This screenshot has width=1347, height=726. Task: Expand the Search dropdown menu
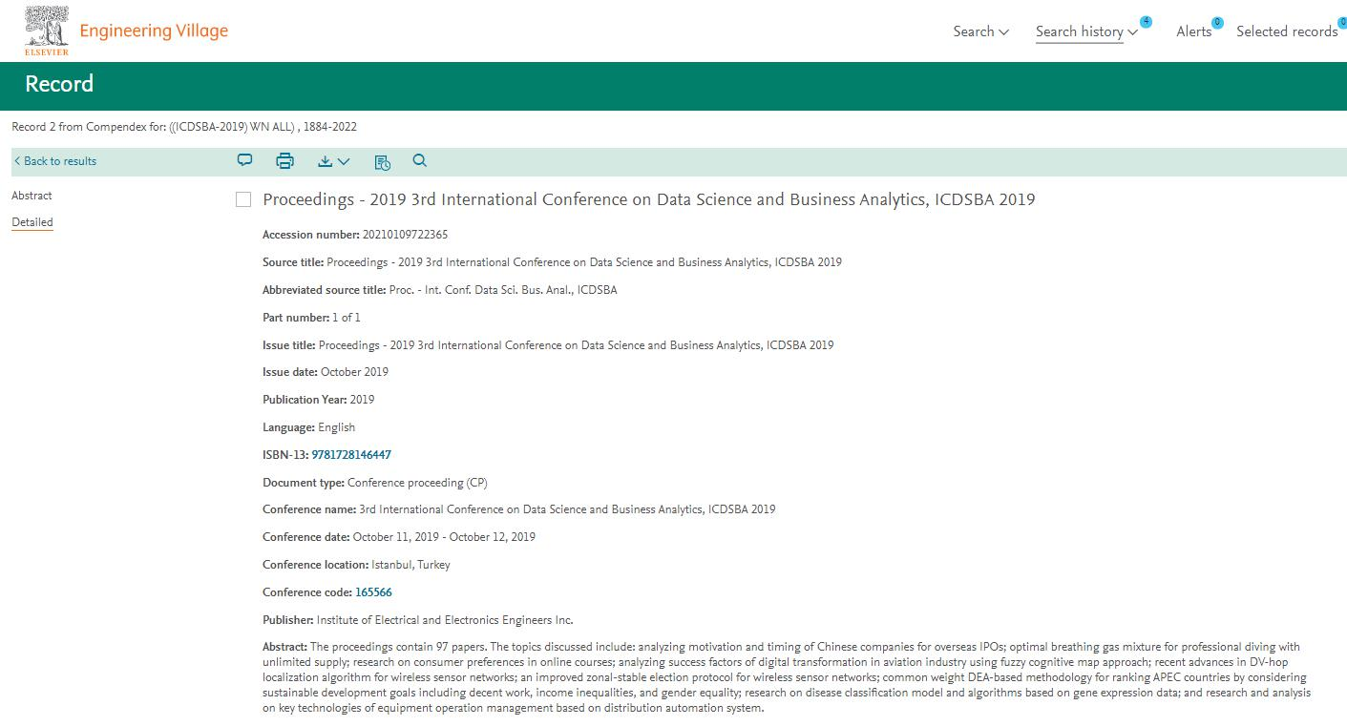click(980, 31)
